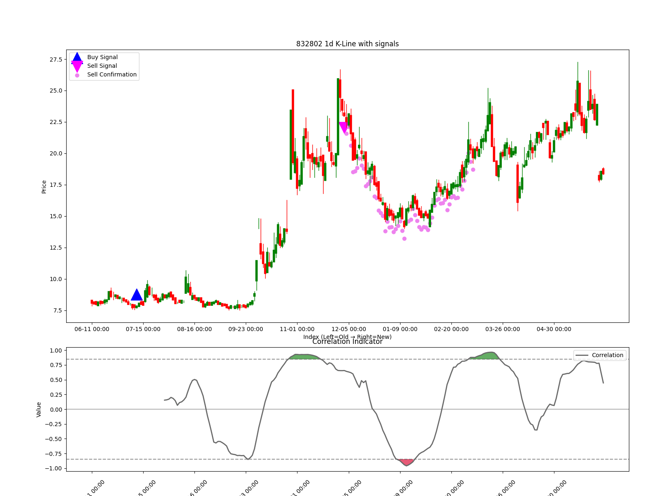Click the magenta Sell Signal marker on chart
Screen dimensions: 662x496
pos(343,128)
